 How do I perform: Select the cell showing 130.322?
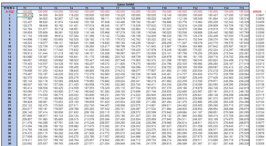point(149,39)
